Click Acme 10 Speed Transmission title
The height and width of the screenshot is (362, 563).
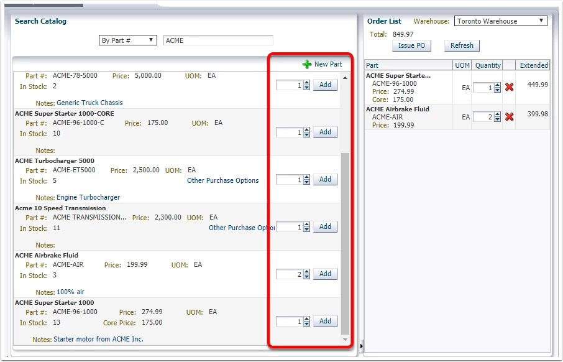(x=60, y=208)
